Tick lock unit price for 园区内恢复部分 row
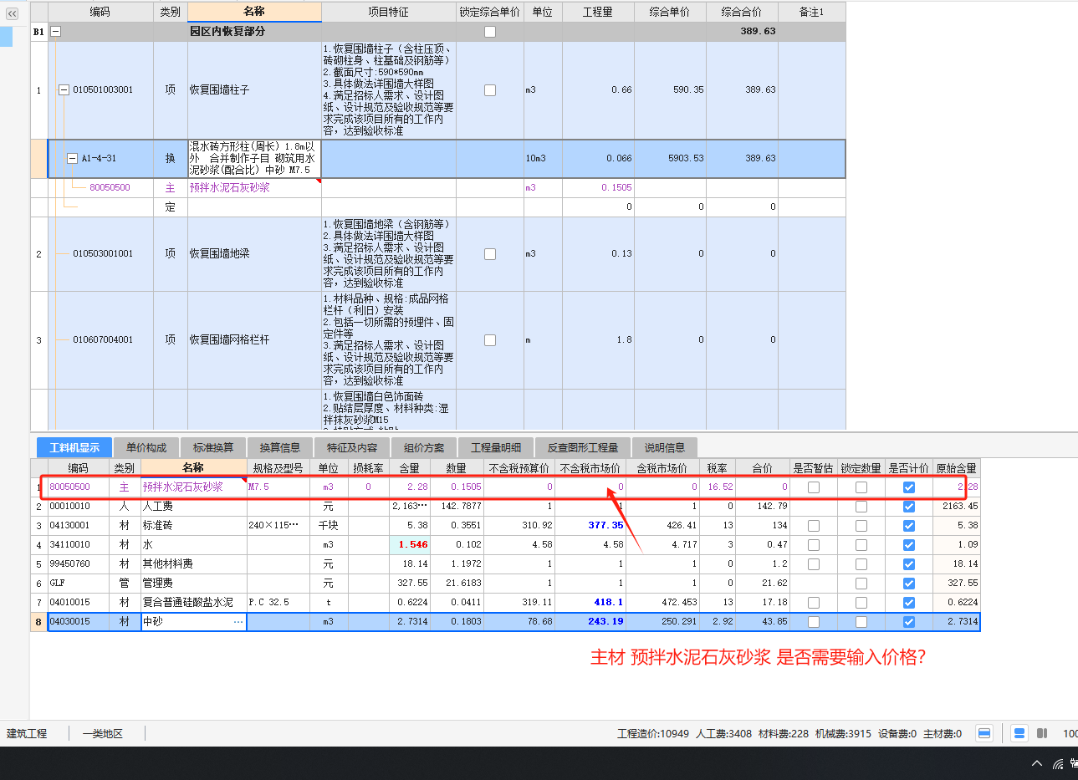 pos(490,32)
